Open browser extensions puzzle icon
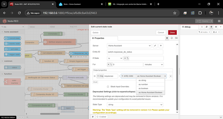This screenshot has width=223, height=119. point(200,13)
